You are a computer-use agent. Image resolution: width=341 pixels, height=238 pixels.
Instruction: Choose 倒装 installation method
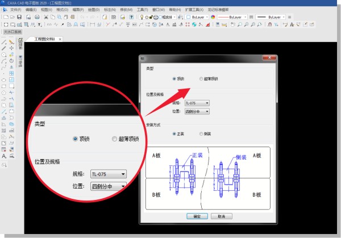tap(201, 133)
